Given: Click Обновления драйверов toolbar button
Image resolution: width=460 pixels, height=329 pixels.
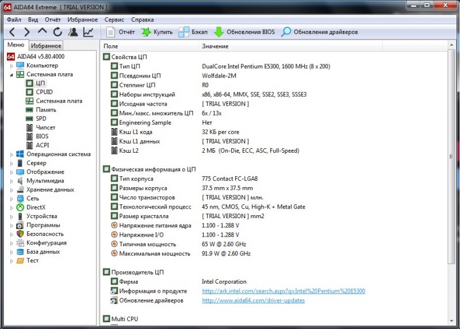Looking at the screenshot, I should pos(319,32).
